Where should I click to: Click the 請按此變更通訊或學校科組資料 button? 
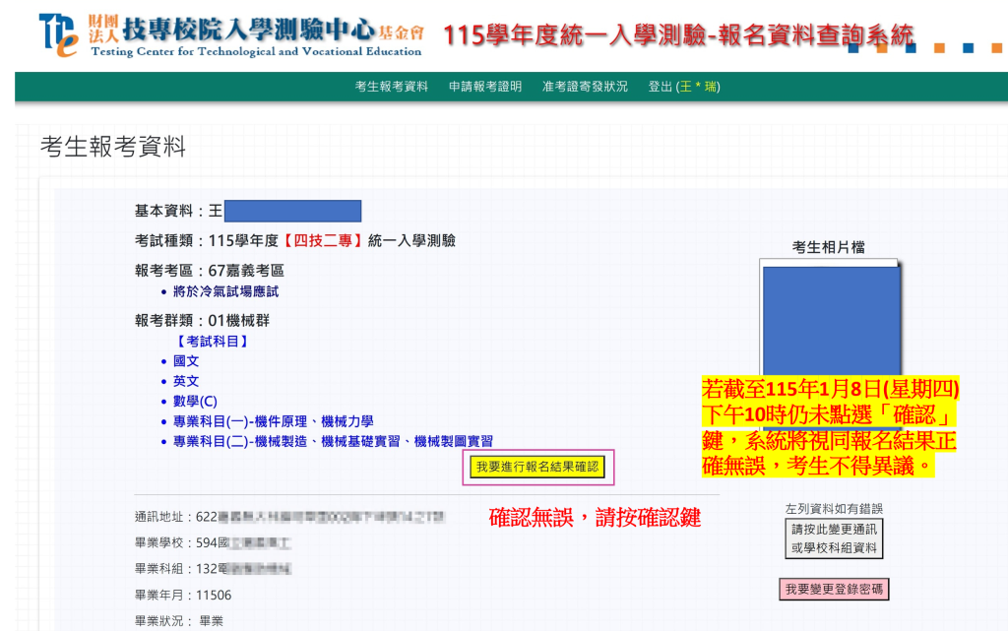pyautogui.click(x=834, y=537)
